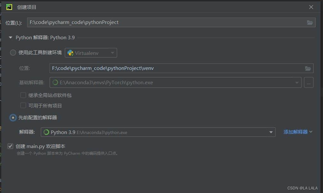Viewport: 323px width, 193px height.
Task: Click the 创建项目 title text
Action: click(27, 7)
